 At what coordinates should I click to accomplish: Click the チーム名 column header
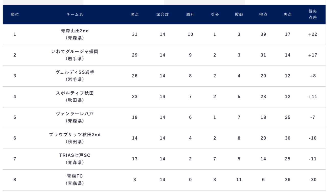[x=75, y=15]
